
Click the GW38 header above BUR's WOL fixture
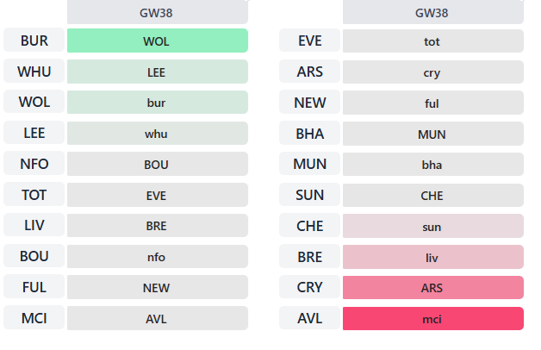click(x=157, y=13)
